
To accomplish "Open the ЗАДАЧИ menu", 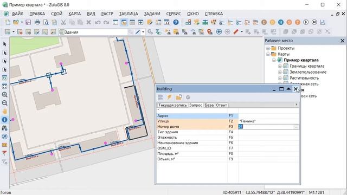I will click(152, 14).
